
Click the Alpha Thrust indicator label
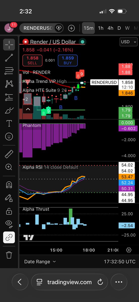(x=36, y=209)
